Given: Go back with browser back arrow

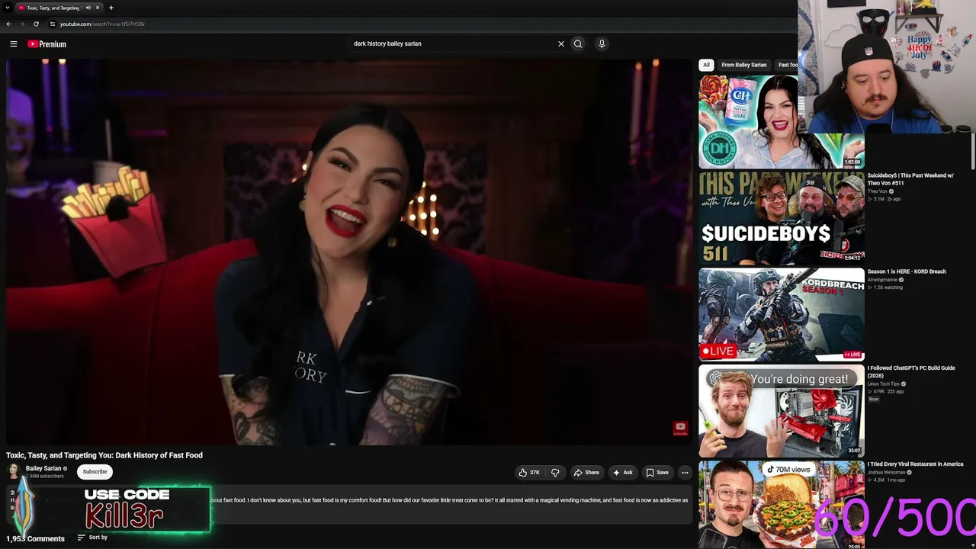Looking at the screenshot, I should pyautogui.click(x=9, y=24).
